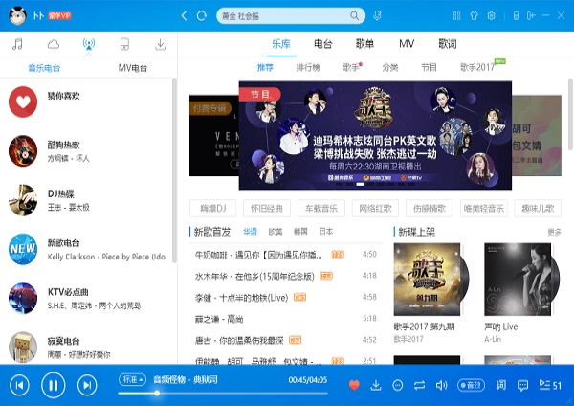574x406 pixels.
Task: Toggle the loop play mode
Action: coord(420,385)
